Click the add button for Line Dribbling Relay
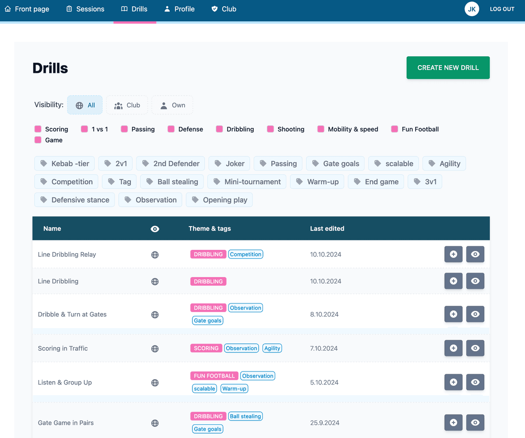Screen dimensions: 525x438 [454, 254]
